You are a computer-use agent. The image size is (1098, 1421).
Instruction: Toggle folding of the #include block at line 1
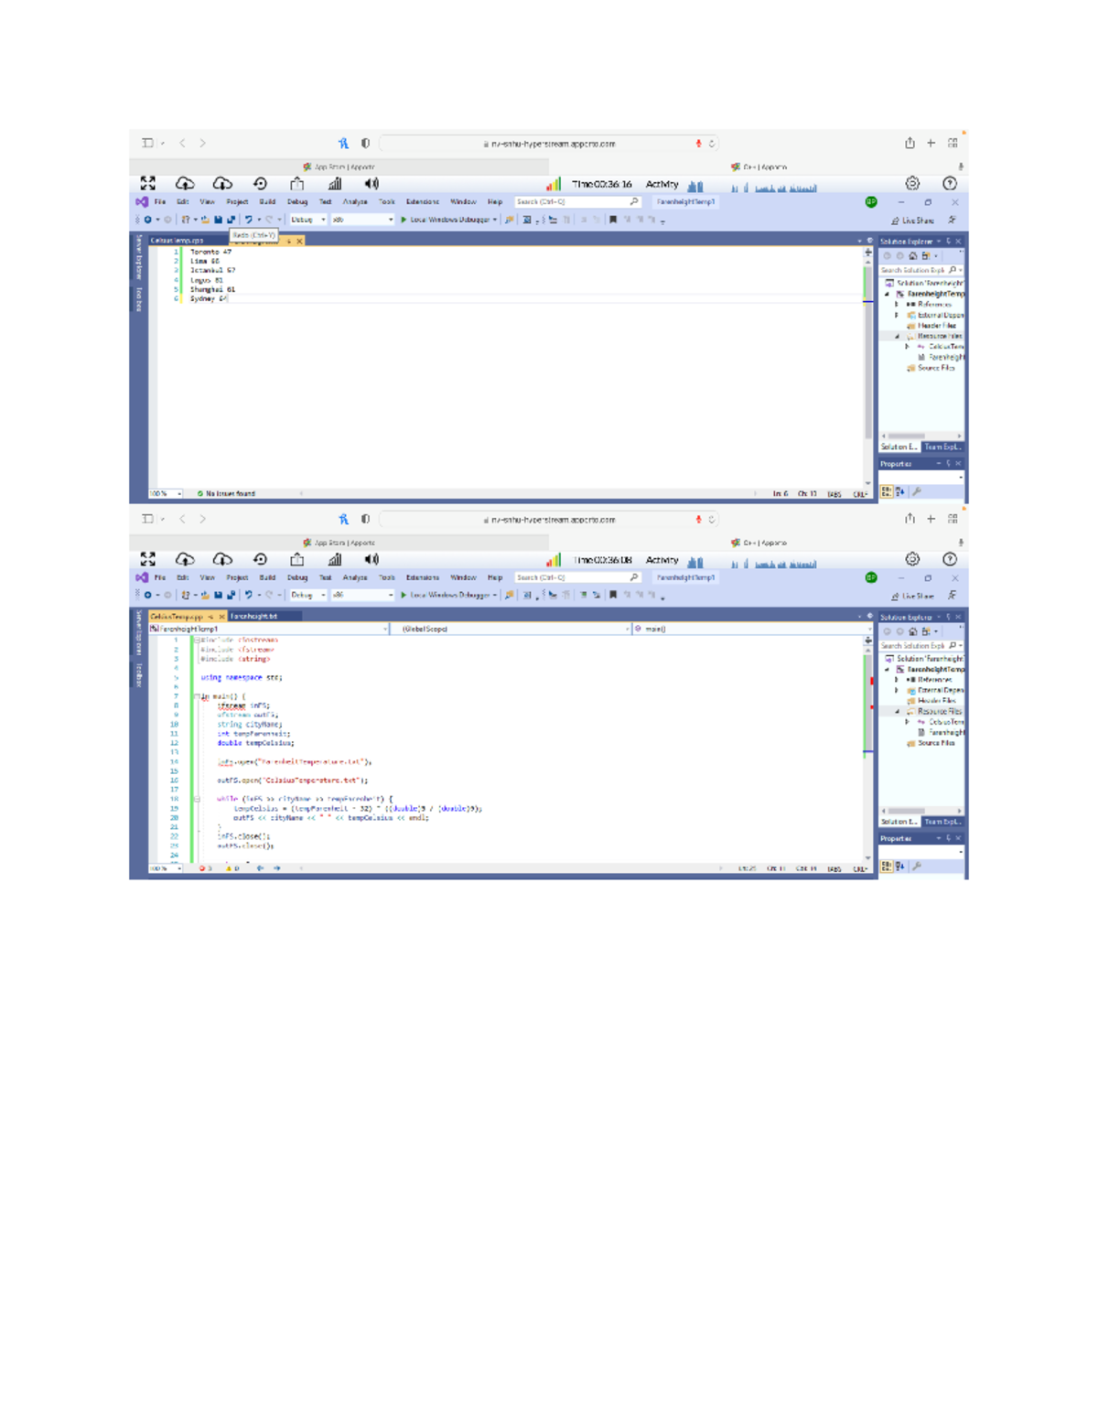pos(196,640)
